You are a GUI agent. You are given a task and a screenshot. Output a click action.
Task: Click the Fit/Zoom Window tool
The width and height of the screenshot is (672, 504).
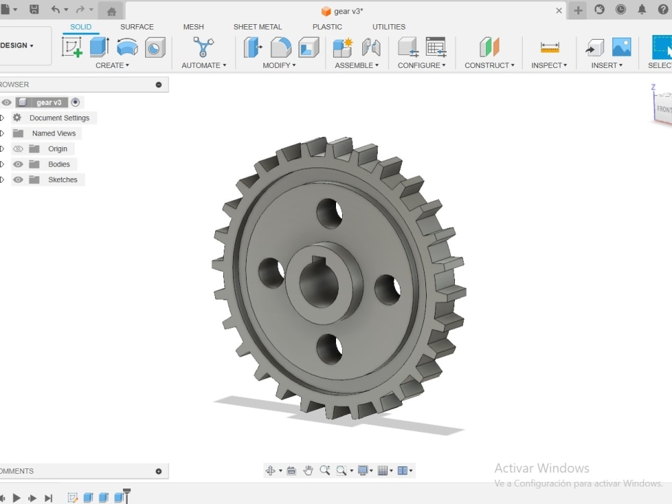coord(343,470)
